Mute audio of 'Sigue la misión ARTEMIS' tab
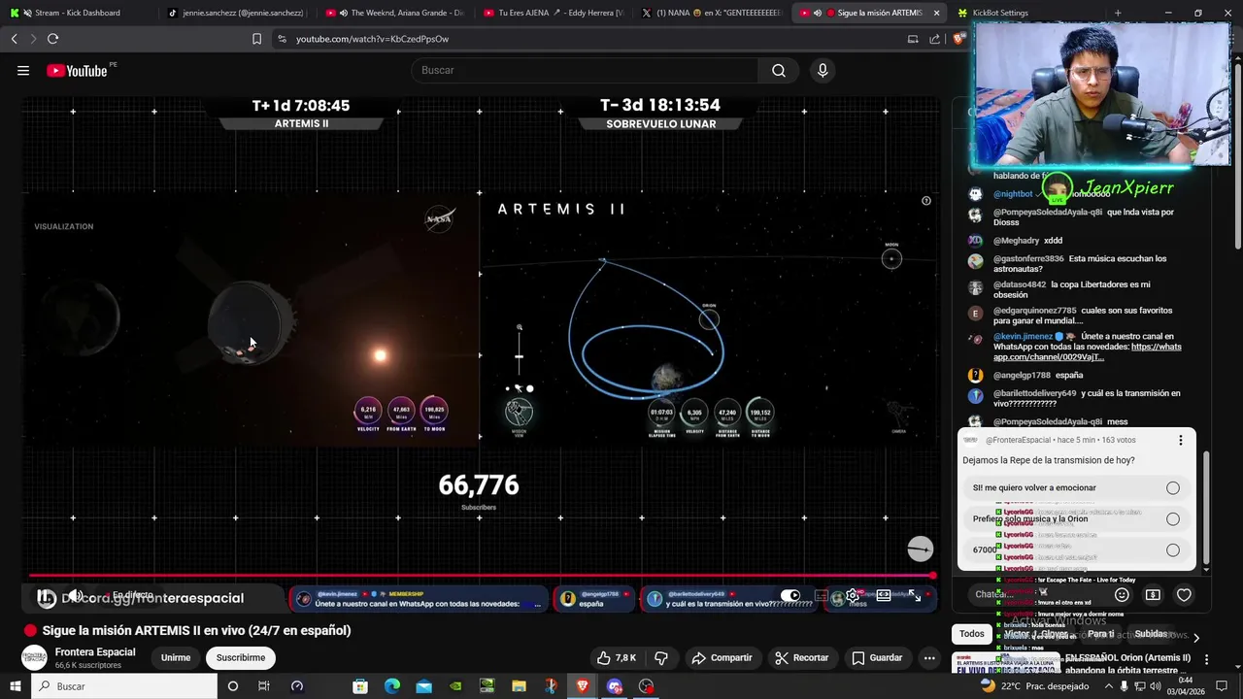Image resolution: width=1243 pixels, height=699 pixels. (817, 13)
